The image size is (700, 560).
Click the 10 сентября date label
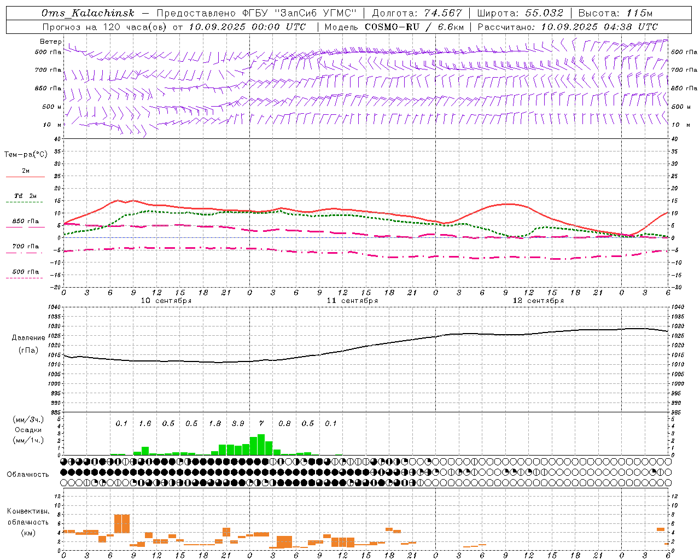click(166, 300)
